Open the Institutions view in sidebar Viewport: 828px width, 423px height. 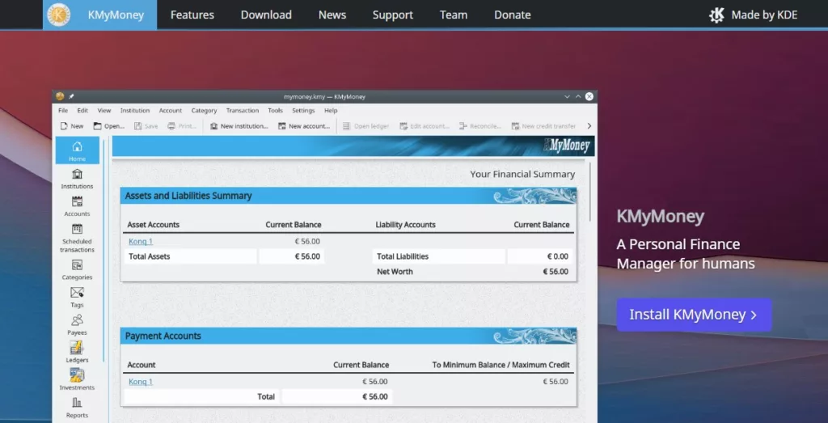pyautogui.click(x=77, y=179)
